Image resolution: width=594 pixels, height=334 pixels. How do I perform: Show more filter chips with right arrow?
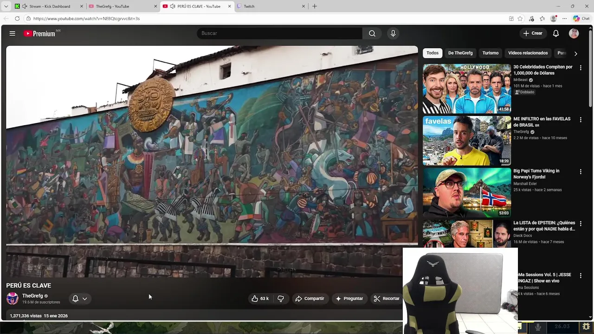(x=575, y=53)
